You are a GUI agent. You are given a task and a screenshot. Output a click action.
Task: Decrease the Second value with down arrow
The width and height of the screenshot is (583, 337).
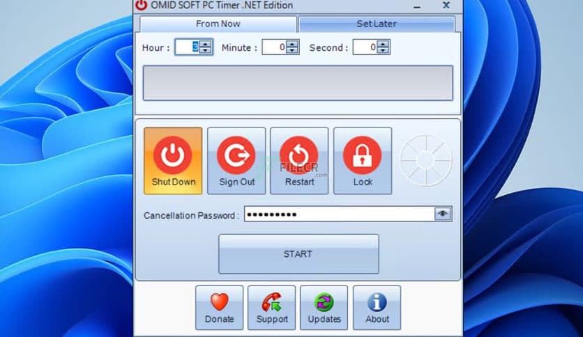coord(384,51)
